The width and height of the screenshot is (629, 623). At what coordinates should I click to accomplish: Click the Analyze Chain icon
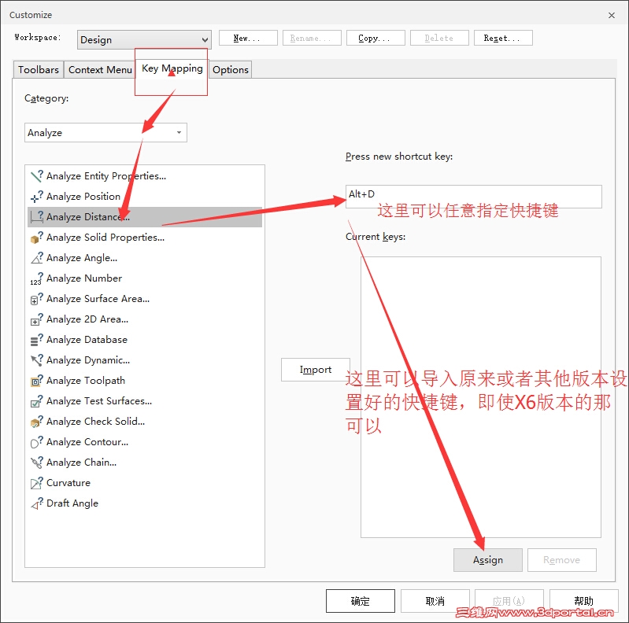click(x=37, y=462)
